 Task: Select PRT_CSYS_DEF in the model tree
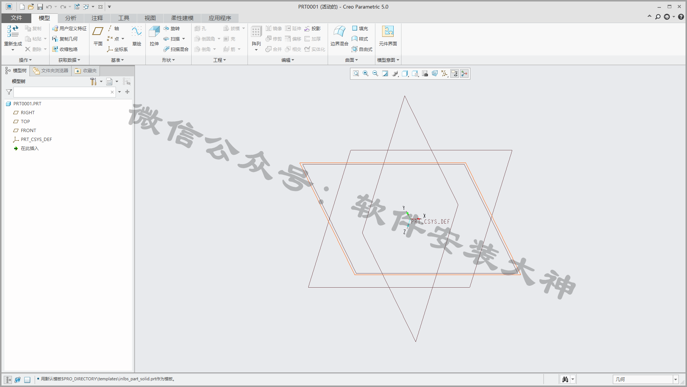[x=32, y=140]
